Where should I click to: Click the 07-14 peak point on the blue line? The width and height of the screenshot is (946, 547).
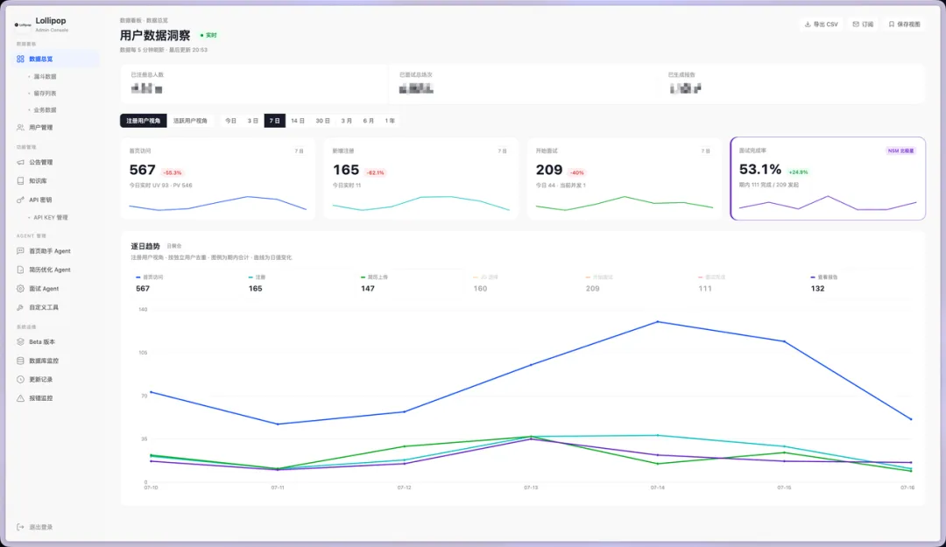(658, 322)
